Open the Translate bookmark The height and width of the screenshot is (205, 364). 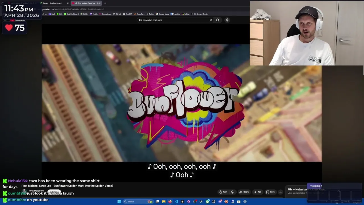[175, 14]
